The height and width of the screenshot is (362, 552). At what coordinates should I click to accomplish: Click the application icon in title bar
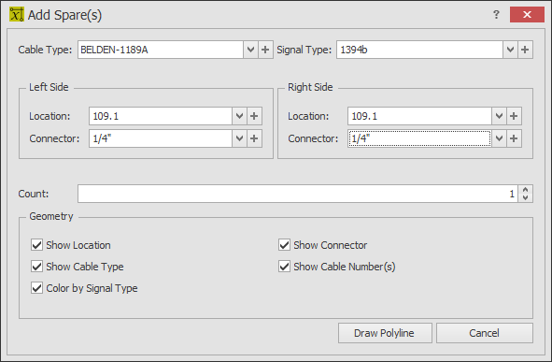17,14
